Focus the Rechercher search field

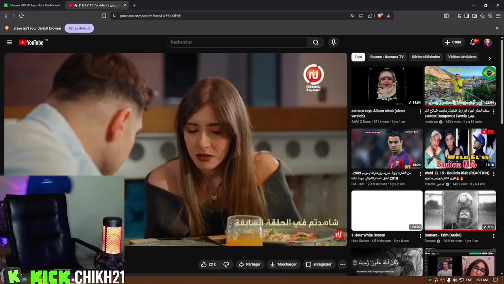coord(237,42)
